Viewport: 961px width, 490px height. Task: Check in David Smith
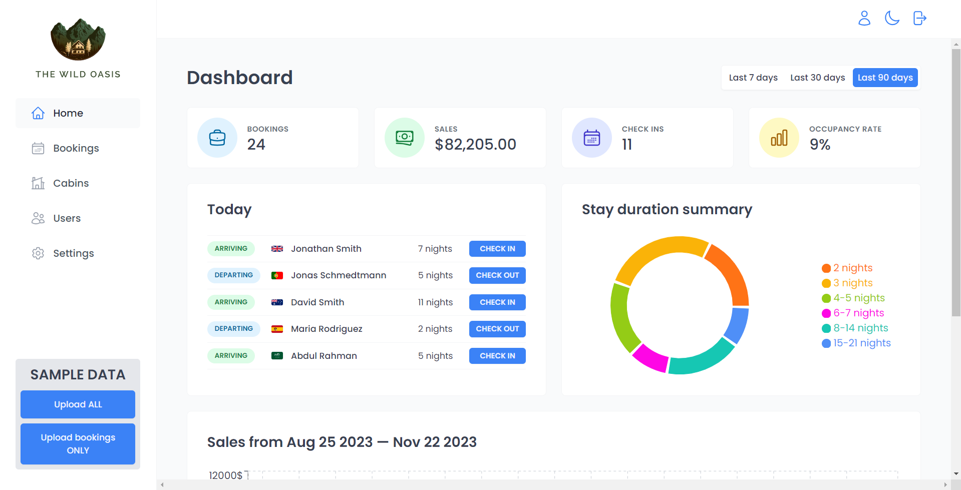(x=497, y=302)
